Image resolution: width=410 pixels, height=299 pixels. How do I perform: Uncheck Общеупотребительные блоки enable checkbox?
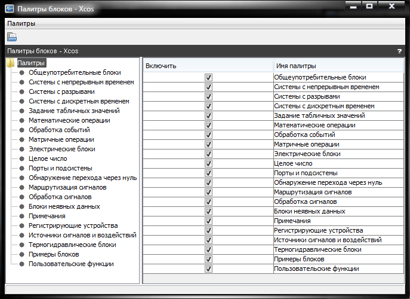pos(208,77)
